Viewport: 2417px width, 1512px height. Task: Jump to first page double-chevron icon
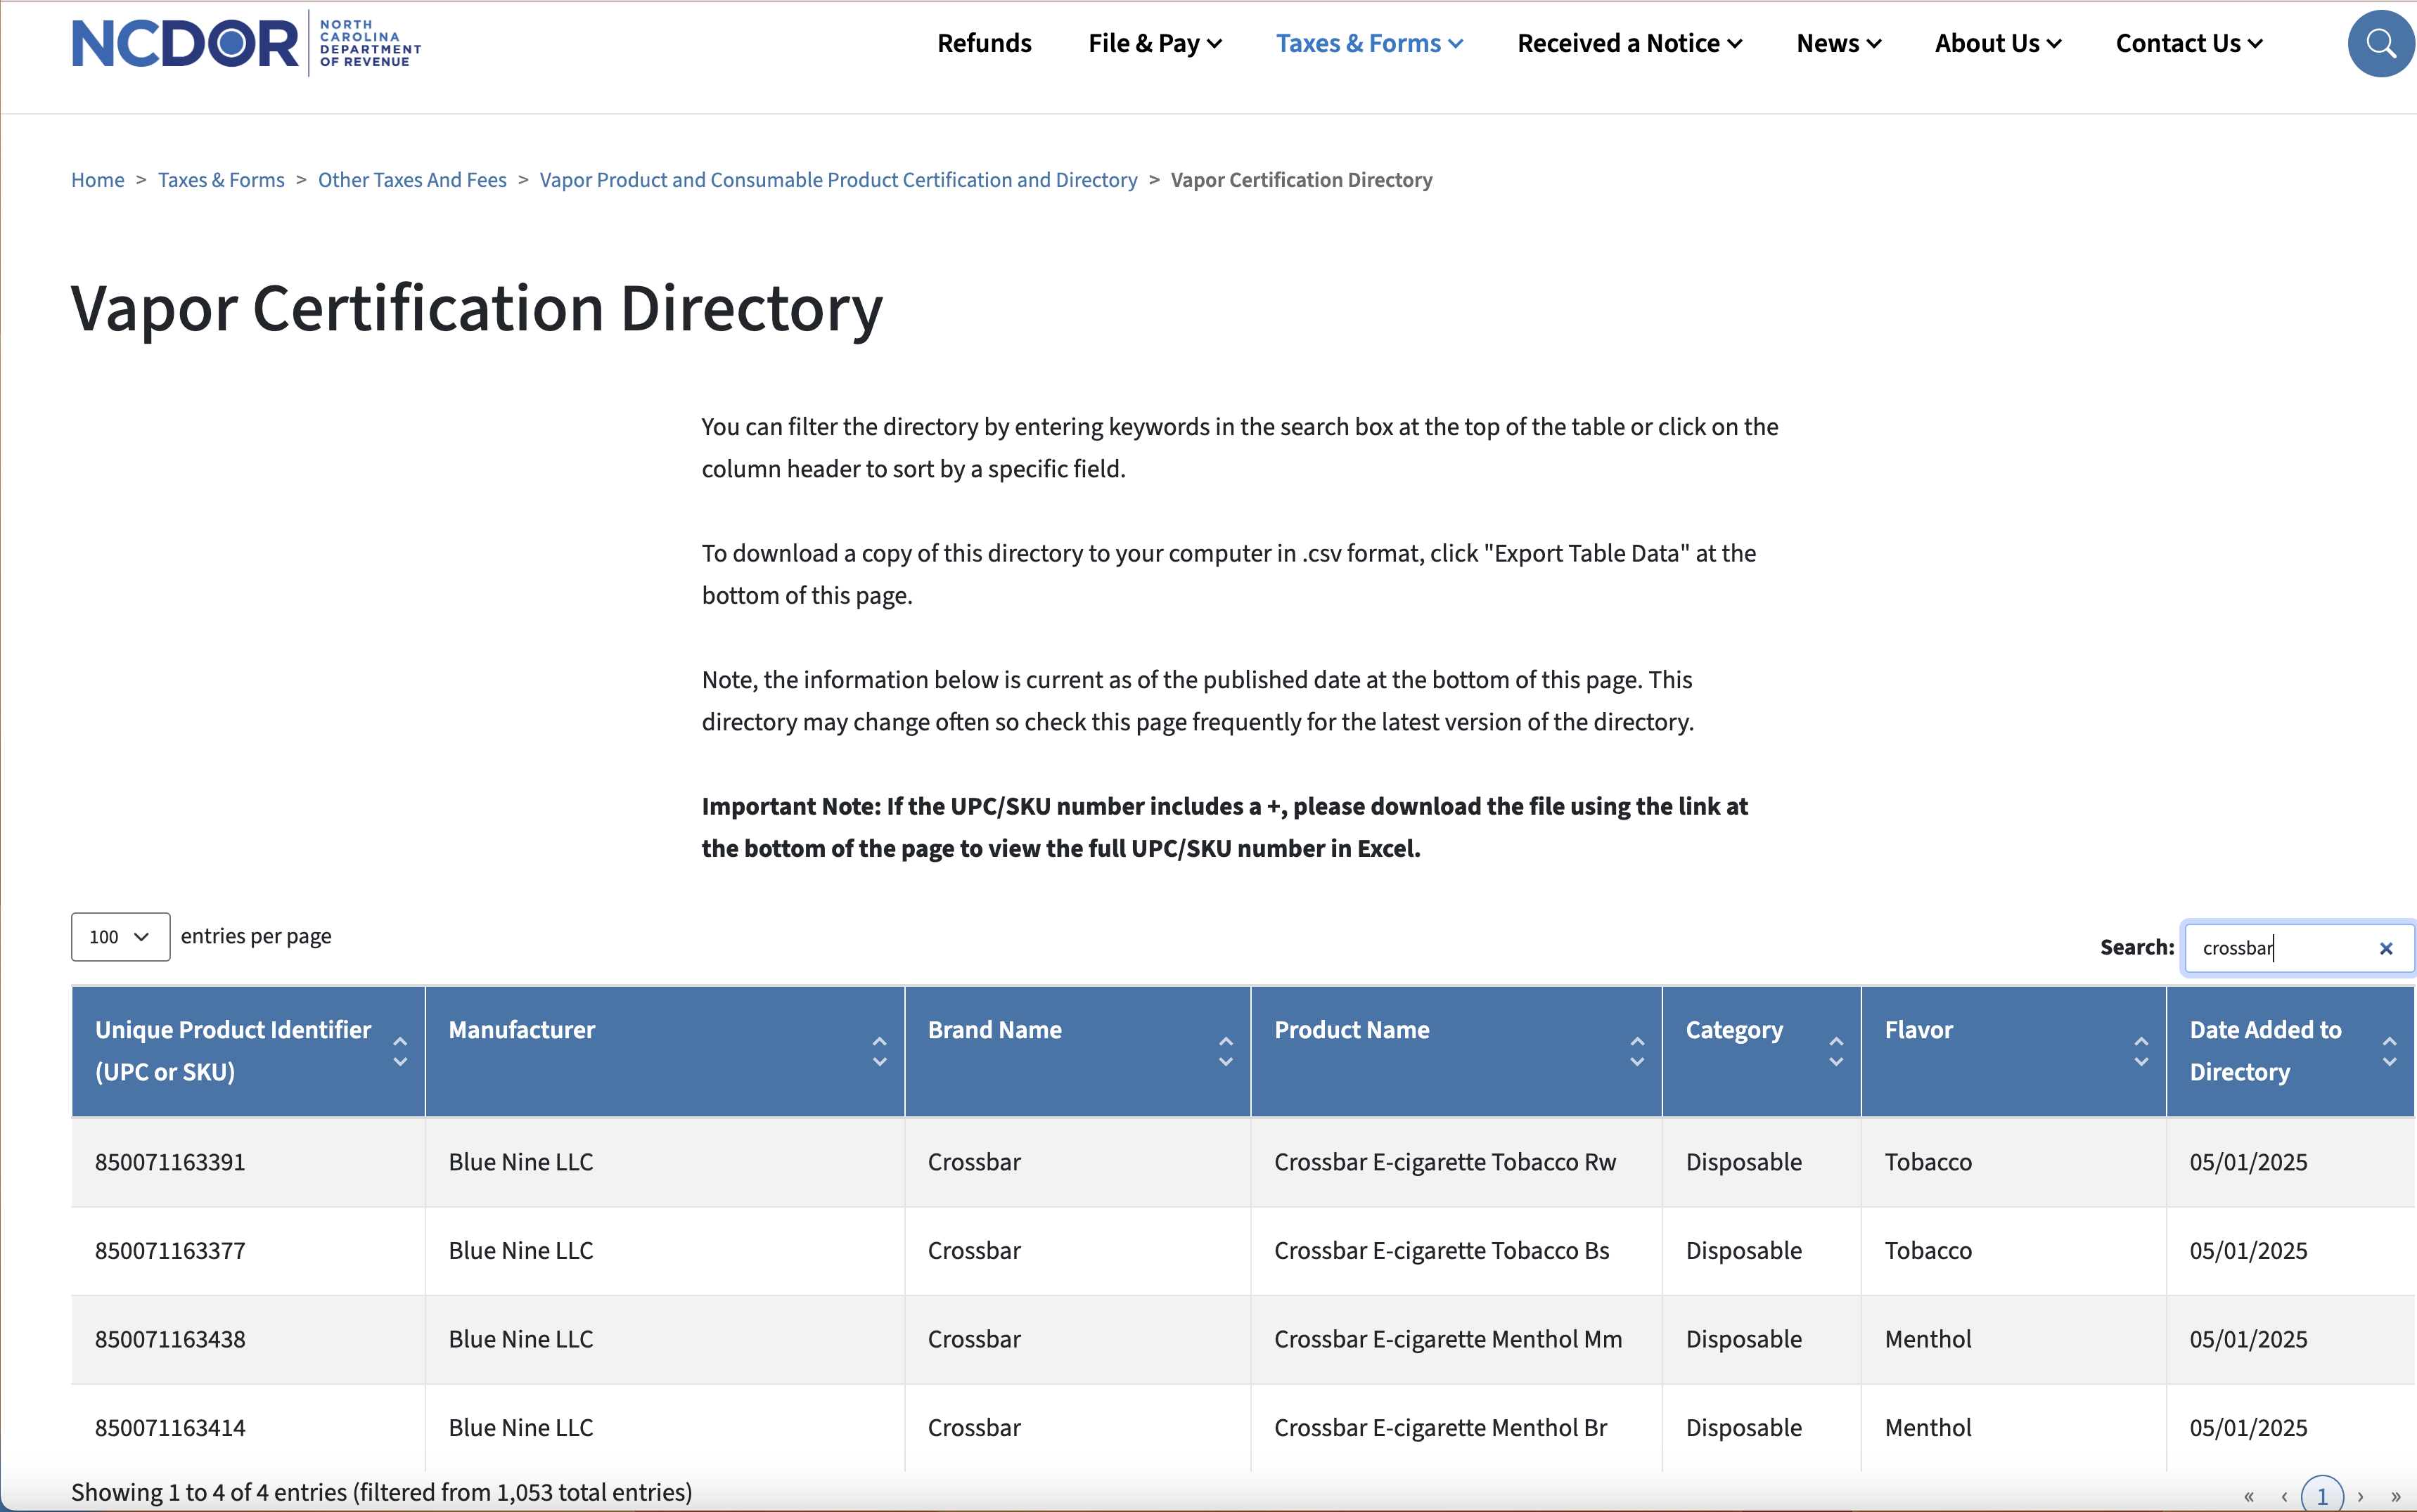click(2249, 1497)
